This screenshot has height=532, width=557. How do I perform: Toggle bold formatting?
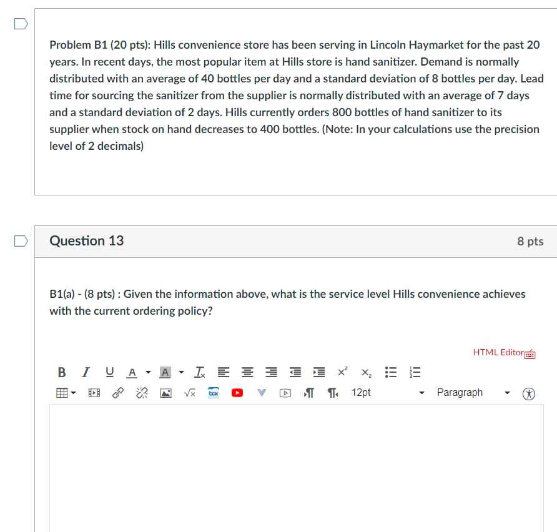click(61, 372)
